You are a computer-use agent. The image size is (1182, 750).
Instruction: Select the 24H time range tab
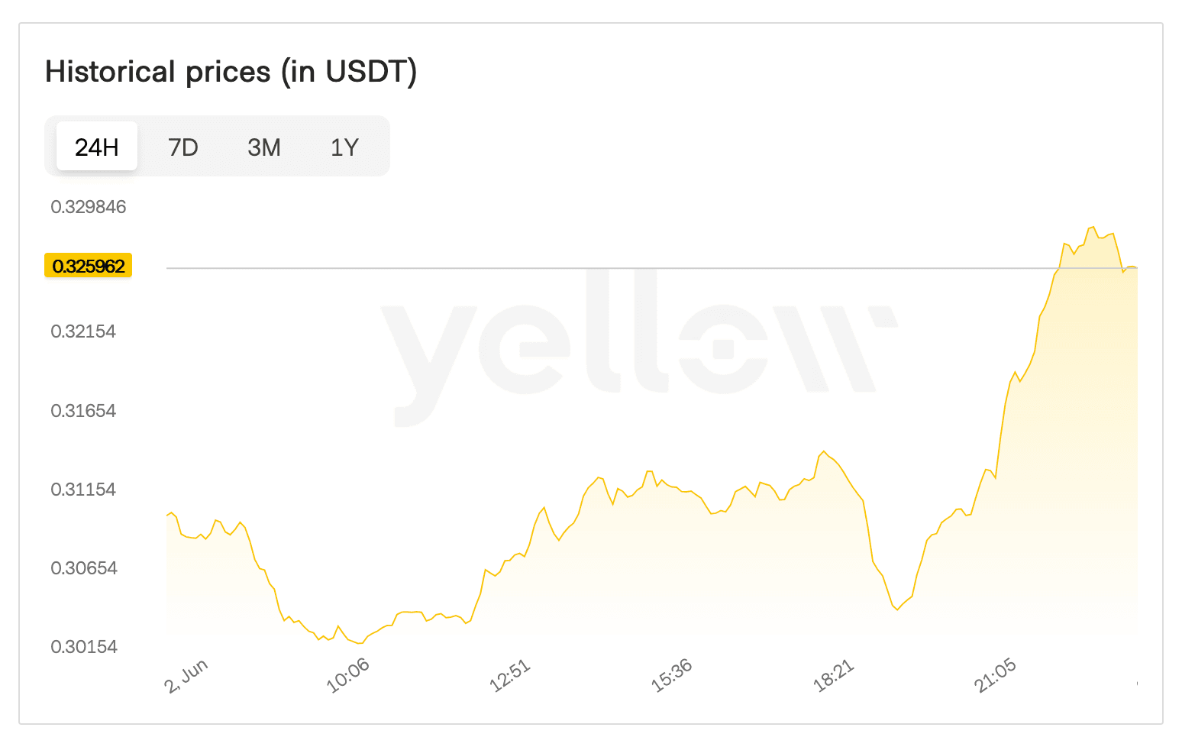[x=97, y=147]
